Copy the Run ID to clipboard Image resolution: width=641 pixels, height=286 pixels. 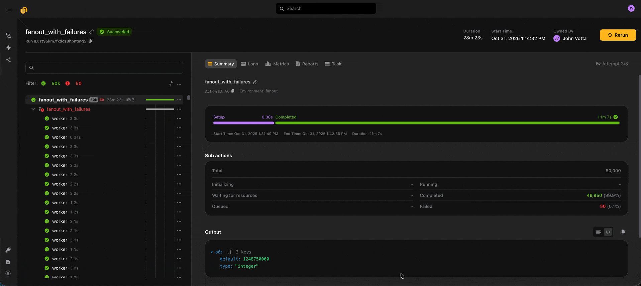coord(90,41)
